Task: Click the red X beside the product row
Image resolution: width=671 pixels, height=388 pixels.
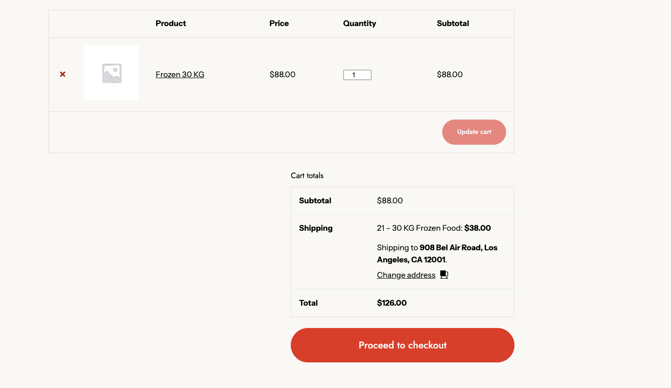Action: (62, 74)
